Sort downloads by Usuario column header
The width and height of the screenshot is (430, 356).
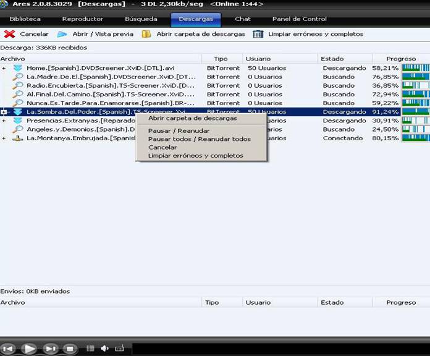pyautogui.click(x=280, y=59)
